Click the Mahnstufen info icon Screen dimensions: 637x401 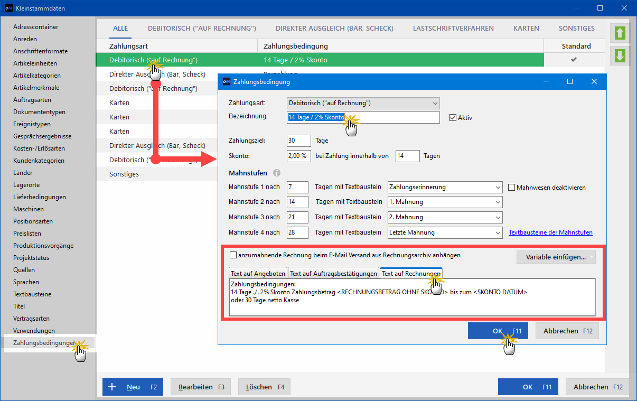(277, 173)
